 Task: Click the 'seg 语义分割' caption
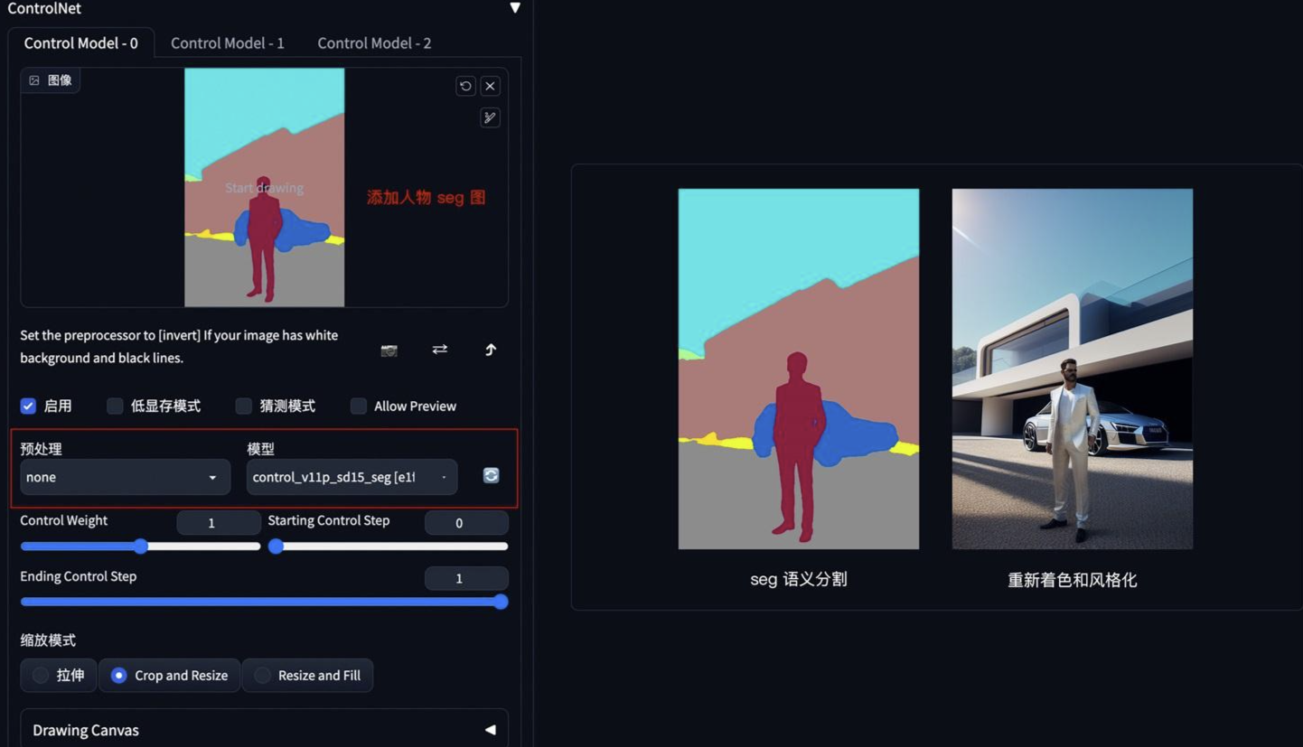tap(799, 579)
